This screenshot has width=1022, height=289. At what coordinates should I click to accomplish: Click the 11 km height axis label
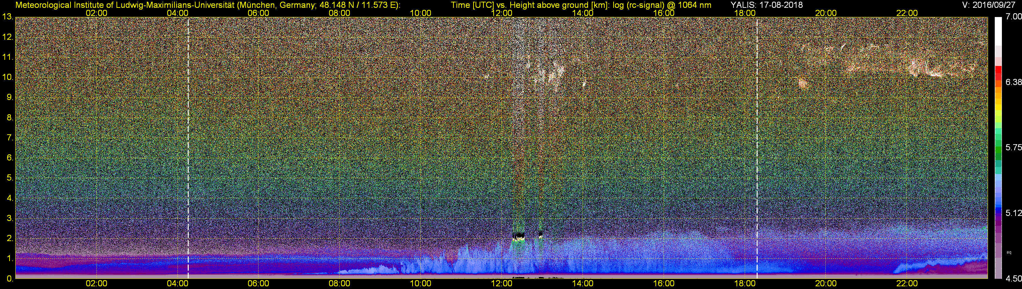coord(7,57)
